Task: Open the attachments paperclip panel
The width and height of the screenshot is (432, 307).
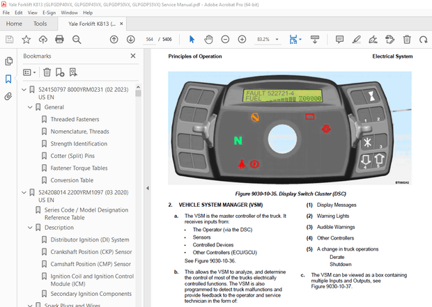Action: coord(8,96)
